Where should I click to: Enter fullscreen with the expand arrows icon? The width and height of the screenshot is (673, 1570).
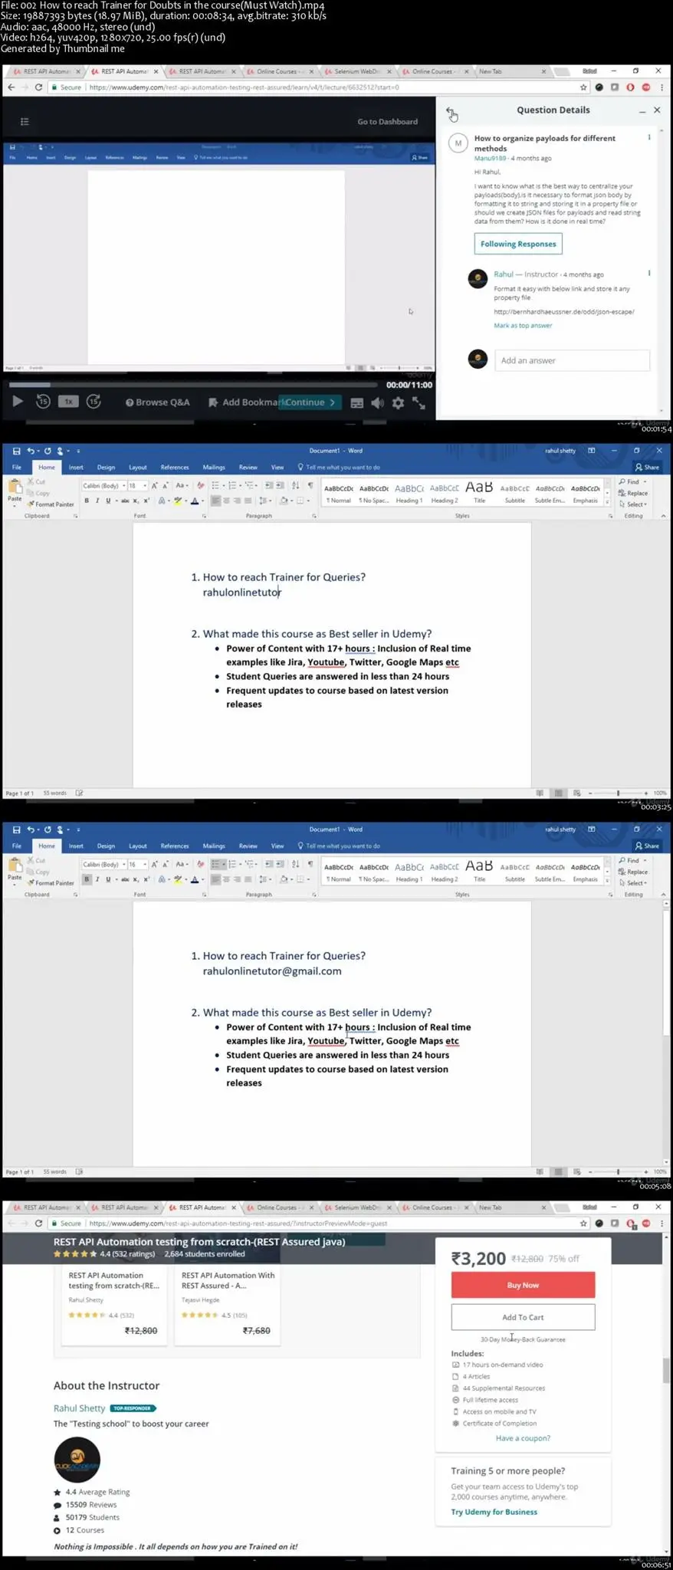419,402
